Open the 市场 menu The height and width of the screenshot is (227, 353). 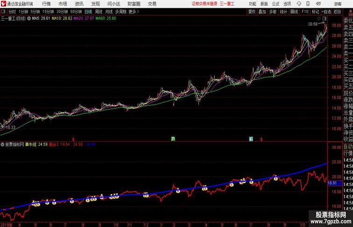point(63,4)
